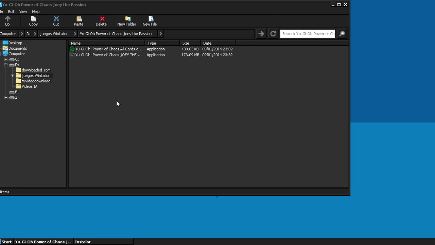Click the Copy toolbar icon

click(x=33, y=21)
